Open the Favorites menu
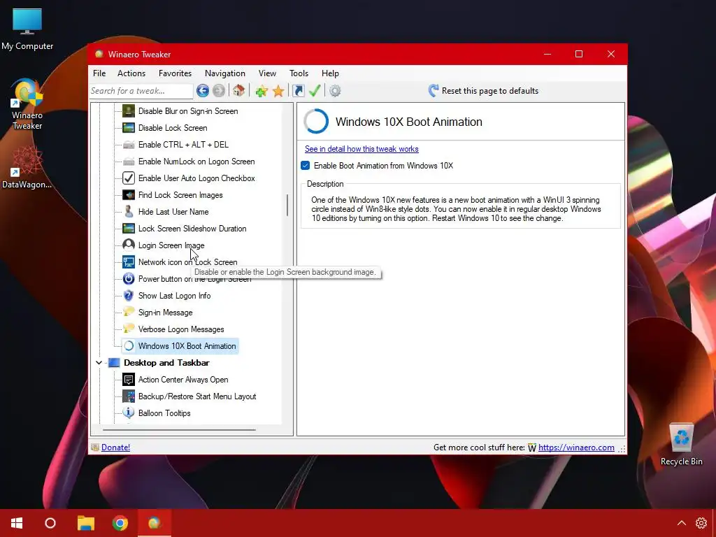Screen dimensions: 716x537 coord(175,73)
